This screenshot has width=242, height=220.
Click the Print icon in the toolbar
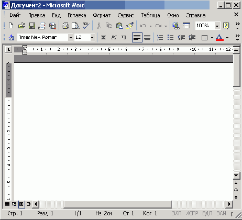[65, 26]
